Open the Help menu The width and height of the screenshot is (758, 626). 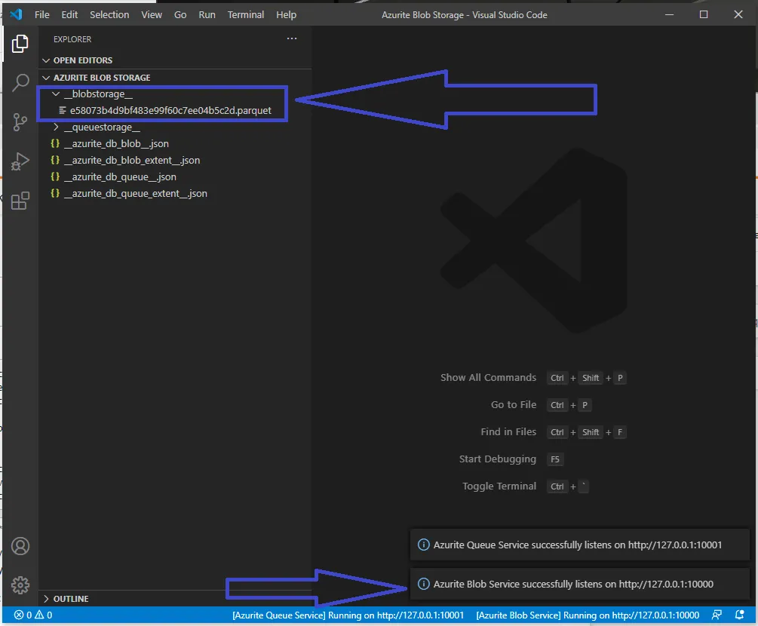[286, 15]
